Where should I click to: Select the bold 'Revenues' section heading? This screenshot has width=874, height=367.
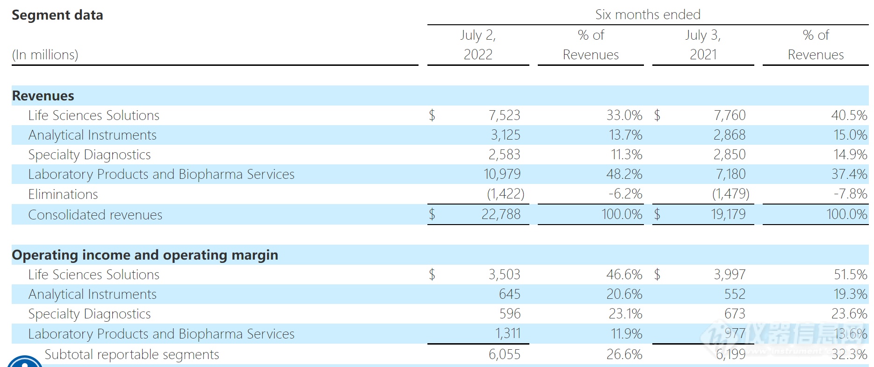click(x=43, y=96)
